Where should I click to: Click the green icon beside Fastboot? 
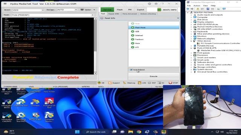coord(133,39)
